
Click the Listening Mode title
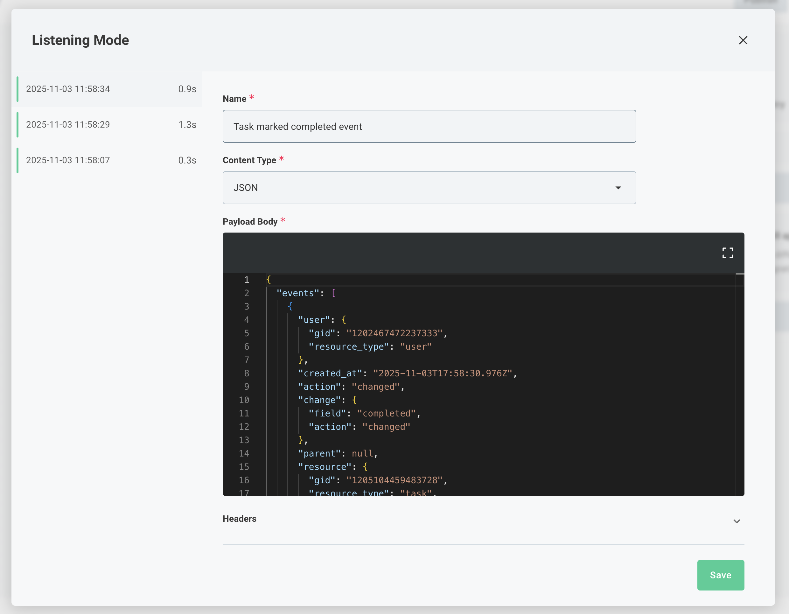click(80, 40)
